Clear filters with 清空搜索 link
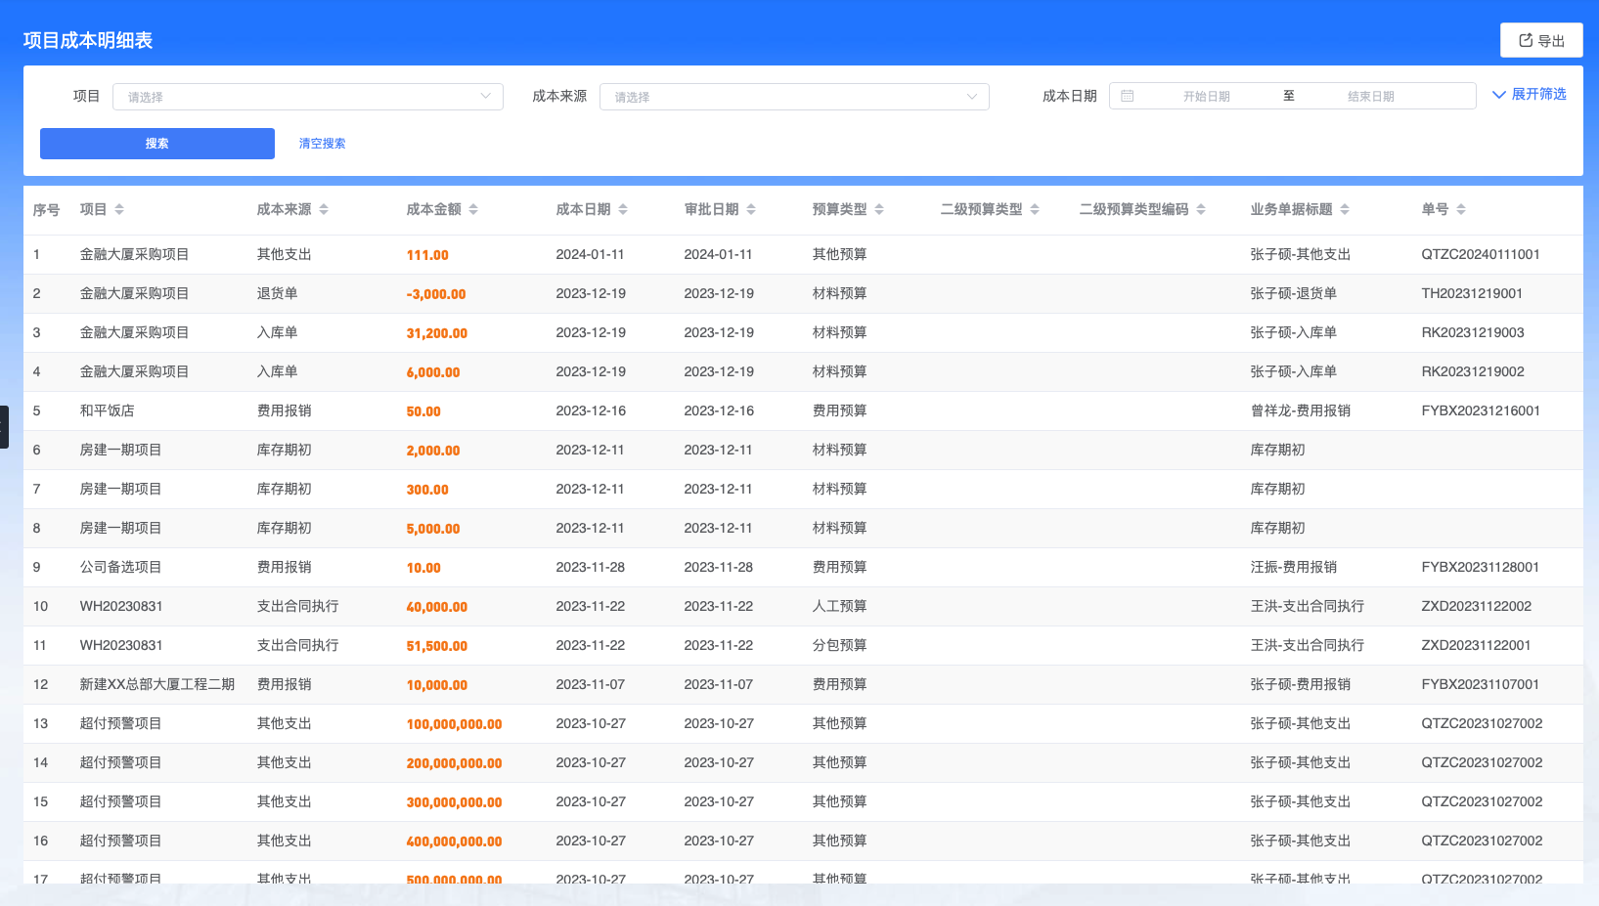This screenshot has width=1599, height=906. click(321, 143)
